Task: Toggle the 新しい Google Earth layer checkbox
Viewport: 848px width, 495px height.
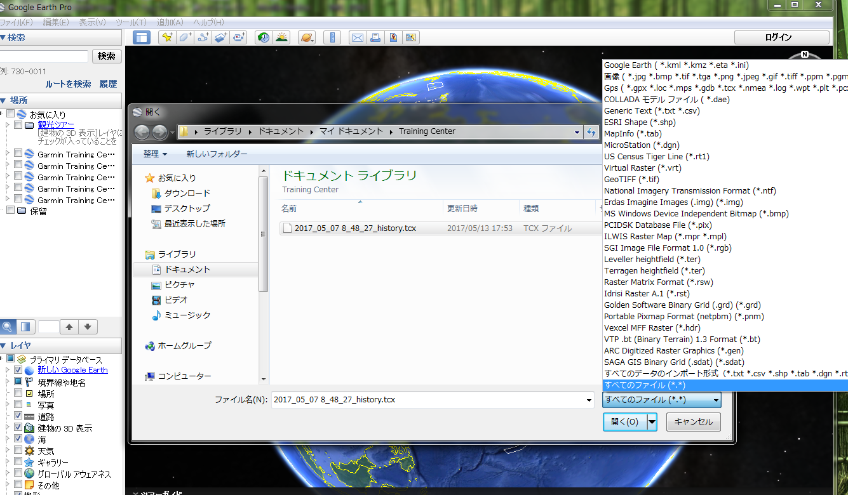Action: [x=18, y=370]
